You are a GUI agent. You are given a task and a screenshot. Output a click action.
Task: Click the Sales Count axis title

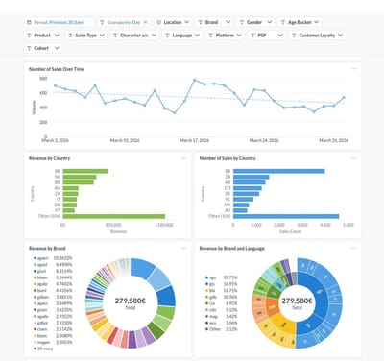[x=291, y=231]
